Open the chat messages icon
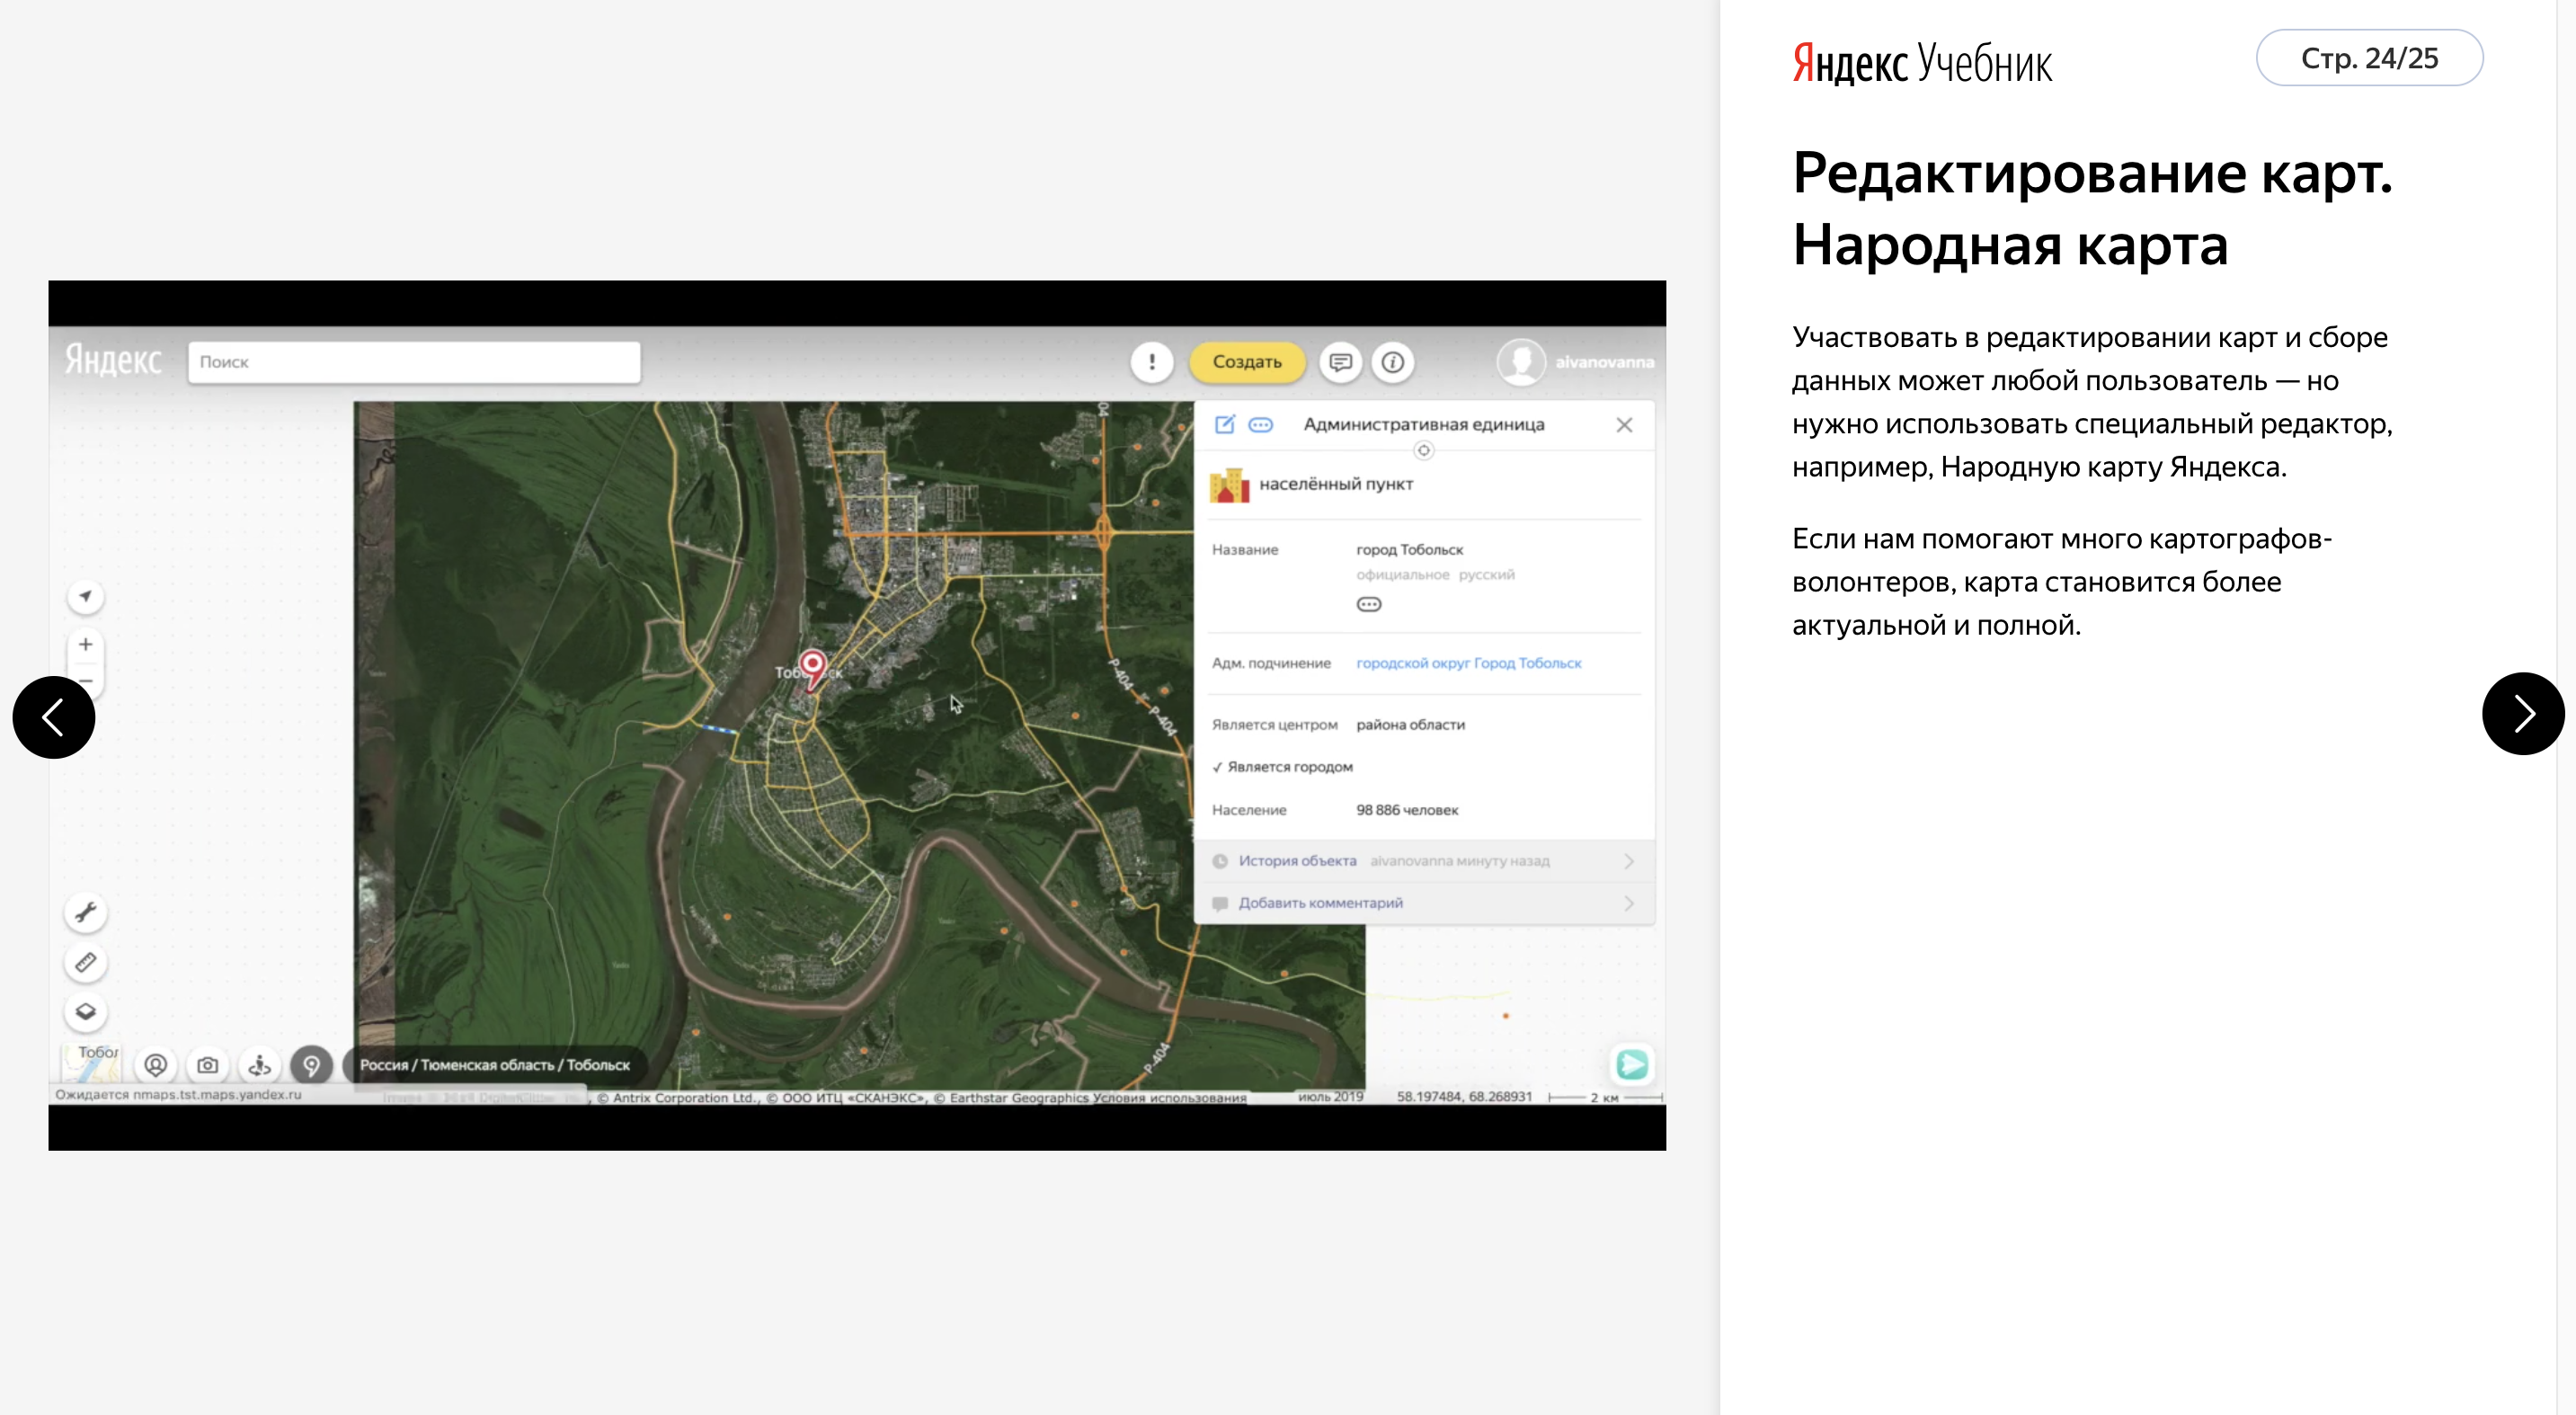2576x1415 pixels. (x=1341, y=362)
